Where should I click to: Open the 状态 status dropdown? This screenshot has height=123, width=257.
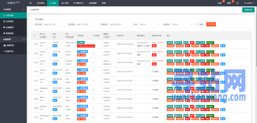(x=149, y=24)
